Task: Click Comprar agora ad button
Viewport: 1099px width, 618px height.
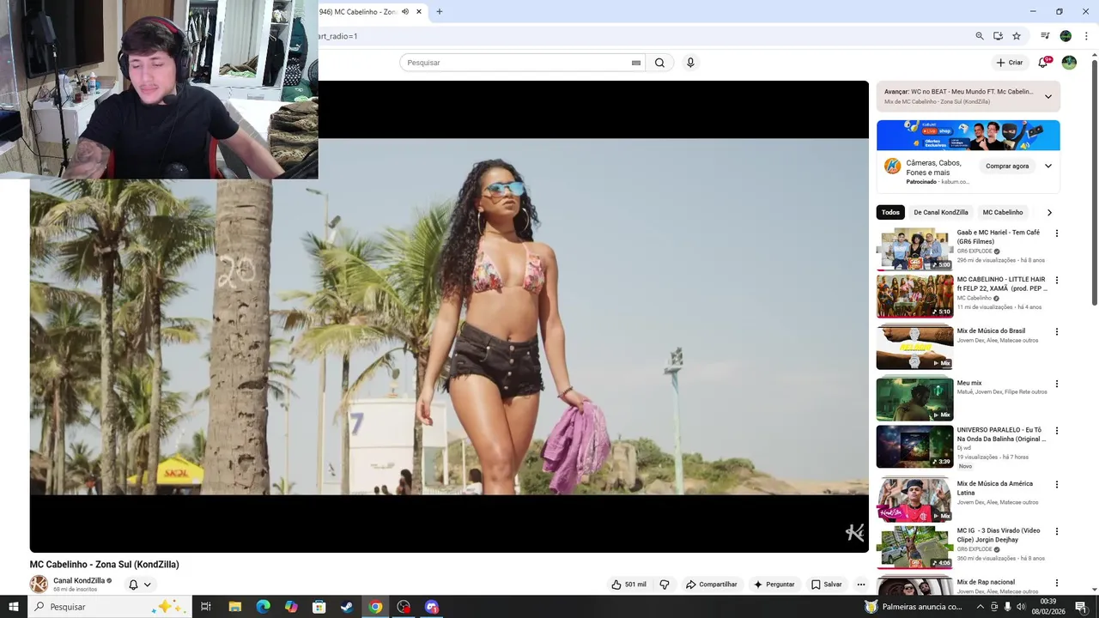Action: pos(1007,166)
